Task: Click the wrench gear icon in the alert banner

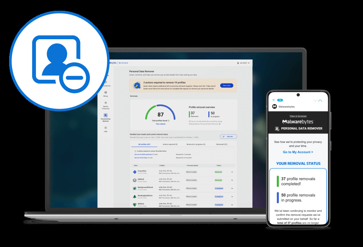Action: pos(137,85)
